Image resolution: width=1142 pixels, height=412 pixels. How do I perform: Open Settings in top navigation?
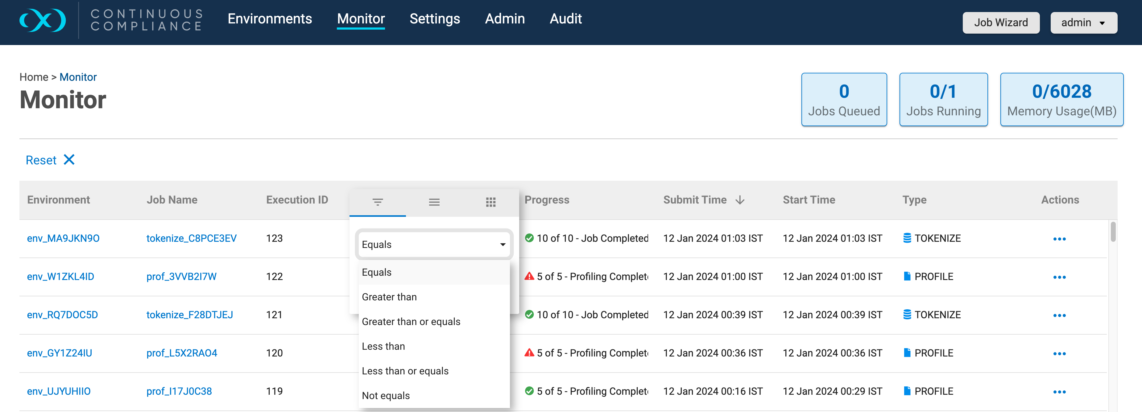pyautogui.click(x=434, y=19)
